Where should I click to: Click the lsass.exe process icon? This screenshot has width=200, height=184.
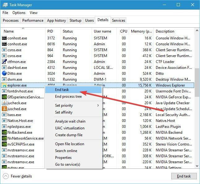coord(4,114)
